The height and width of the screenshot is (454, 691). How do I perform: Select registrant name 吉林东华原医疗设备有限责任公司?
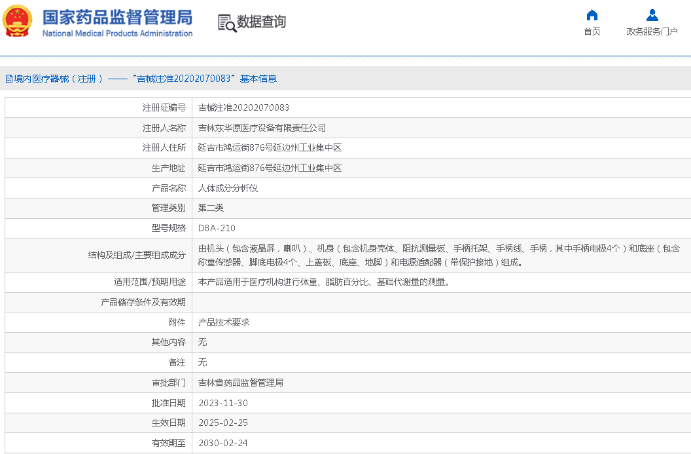[262, 128]
